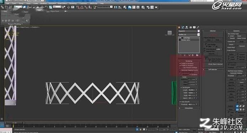Click the Mirror tool icon
Screen dimensions: 247x133
[x=116, y=7]
